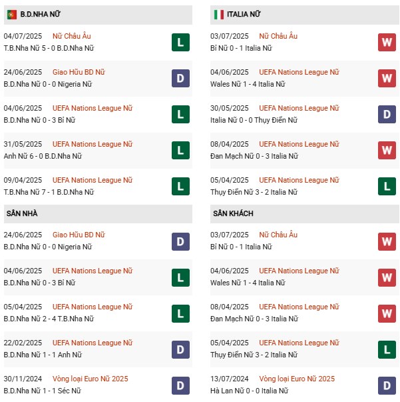Click the ITALIA NỮ team header
The height and width of the screenshot is (402, 400).
pos(244,14)
